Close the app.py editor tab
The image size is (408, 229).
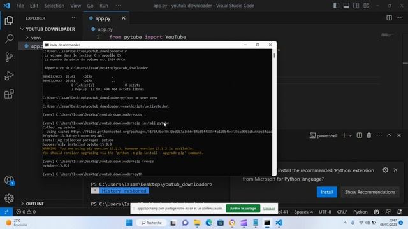pos(123,18)
